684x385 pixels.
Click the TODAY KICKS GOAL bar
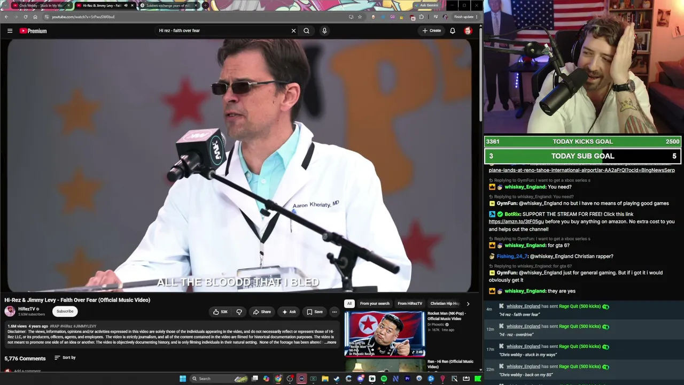click(583, 142)
